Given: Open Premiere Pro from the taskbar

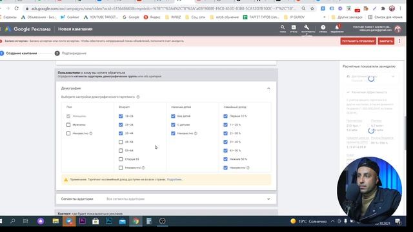Looking at the screenshot, I should (x=82, y=221).
